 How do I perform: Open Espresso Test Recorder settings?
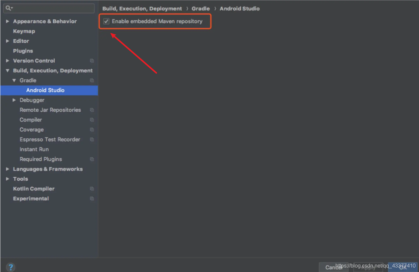(50, 140)
